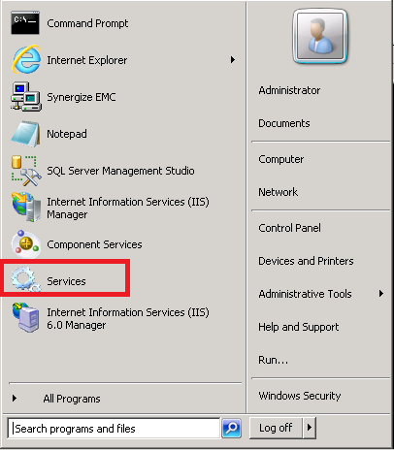Viewport: 394px width, 450px height.
Task: Open the Services gears icon
Action: coord(26,279)
